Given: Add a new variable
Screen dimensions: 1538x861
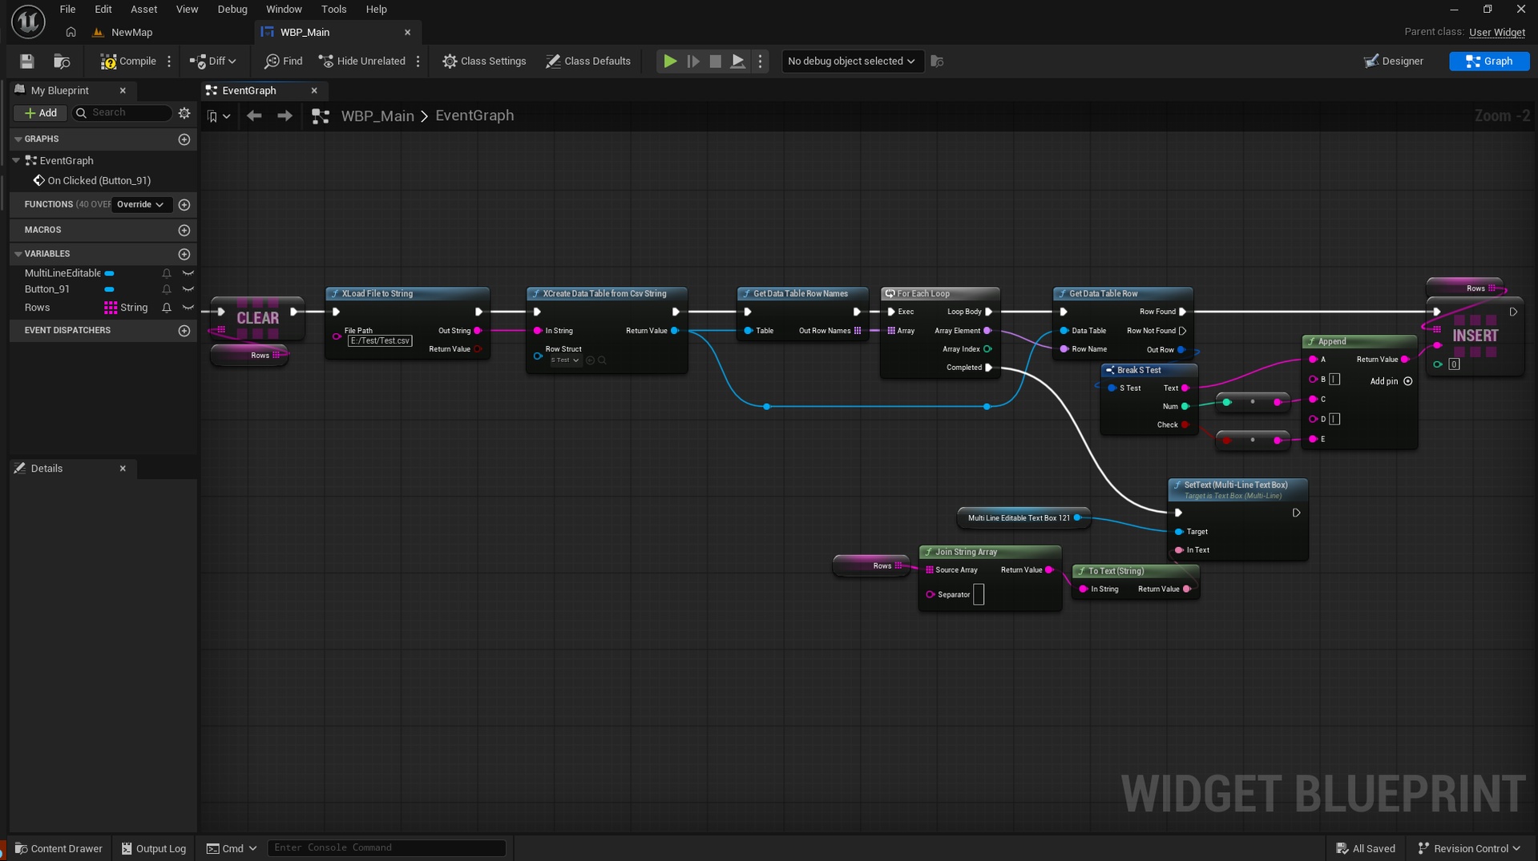Looking at the screenshot, I should 184,254.
